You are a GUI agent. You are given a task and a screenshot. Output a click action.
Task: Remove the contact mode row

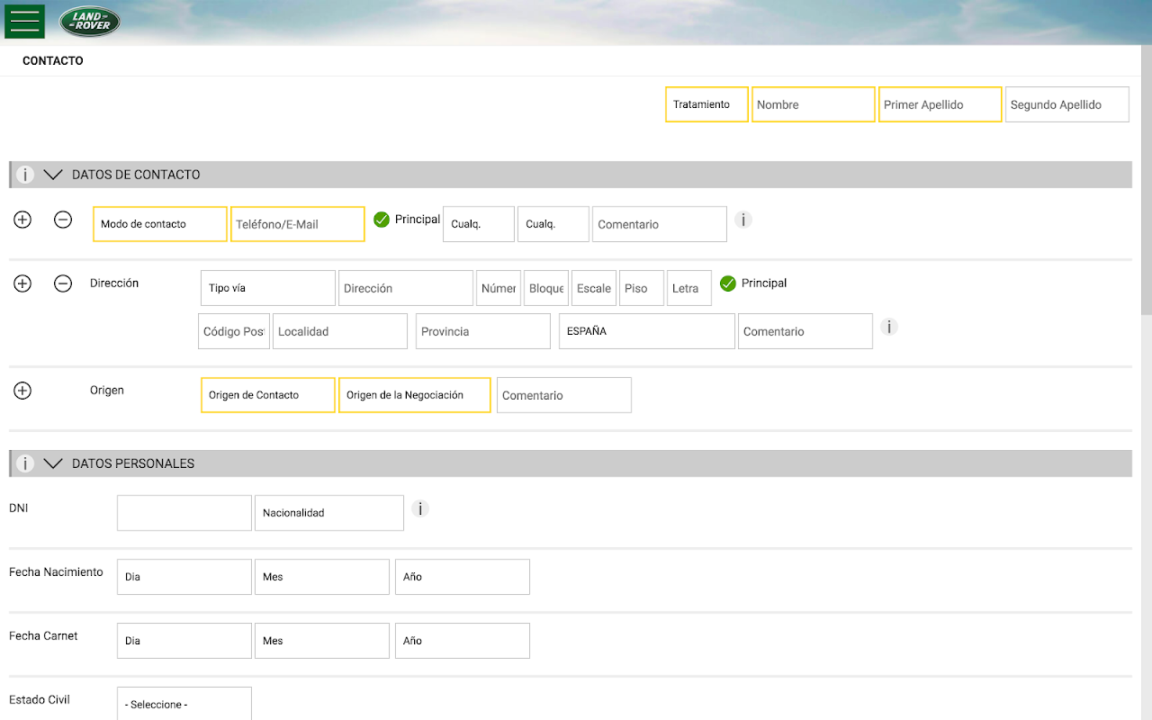click(x=63, y=220)
